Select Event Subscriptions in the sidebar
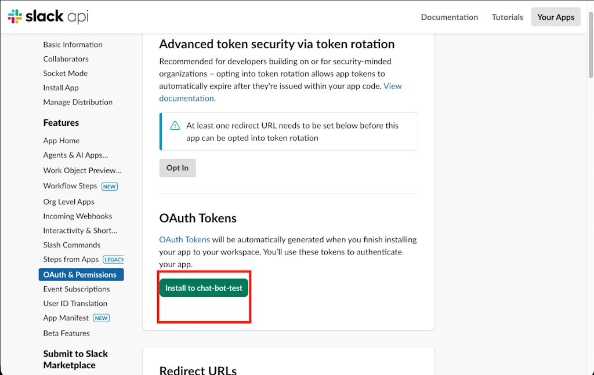 click(77, 289)
